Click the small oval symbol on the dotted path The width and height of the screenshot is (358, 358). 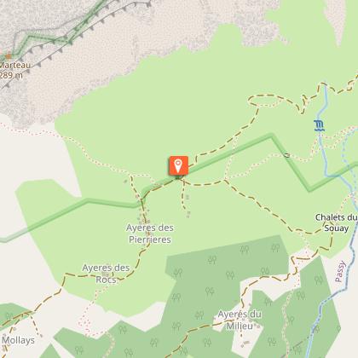point(286,155)
